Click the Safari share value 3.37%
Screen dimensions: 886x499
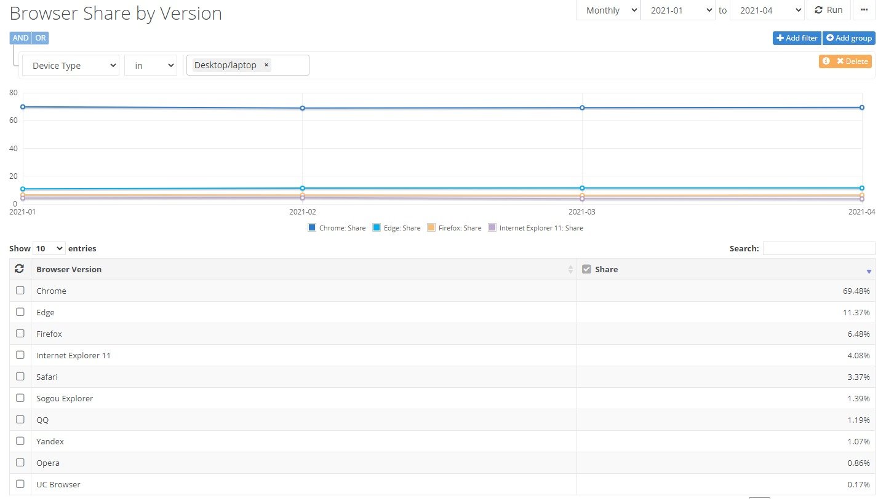[x=859, y=377]
